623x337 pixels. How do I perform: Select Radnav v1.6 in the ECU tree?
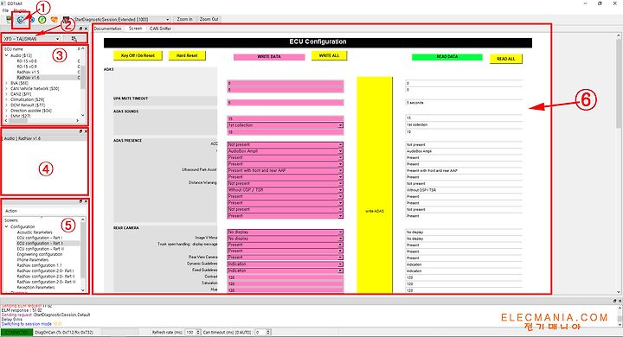tap(29, 78)
